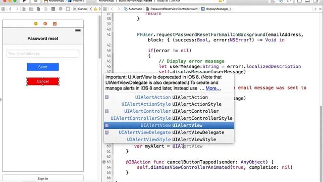Click the scene icon in storyboard breadcrumb
The image size is (323, 182).
(38, 9)
